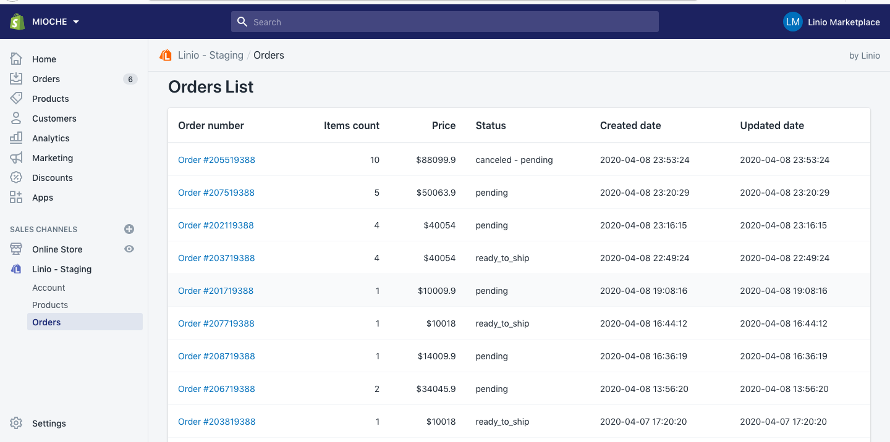Open Products in main sidebar

pos(50,99)
